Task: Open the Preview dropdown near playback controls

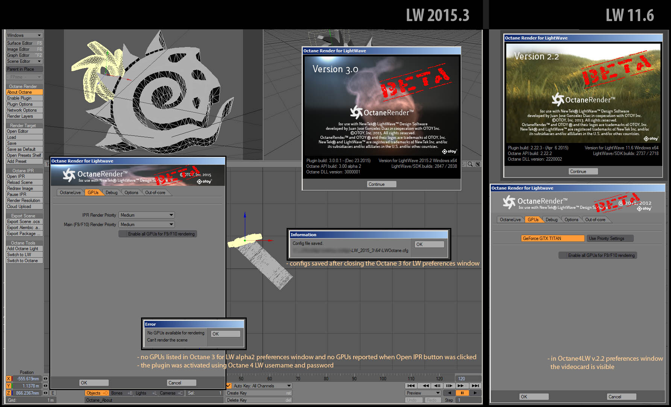Action: 423,393
